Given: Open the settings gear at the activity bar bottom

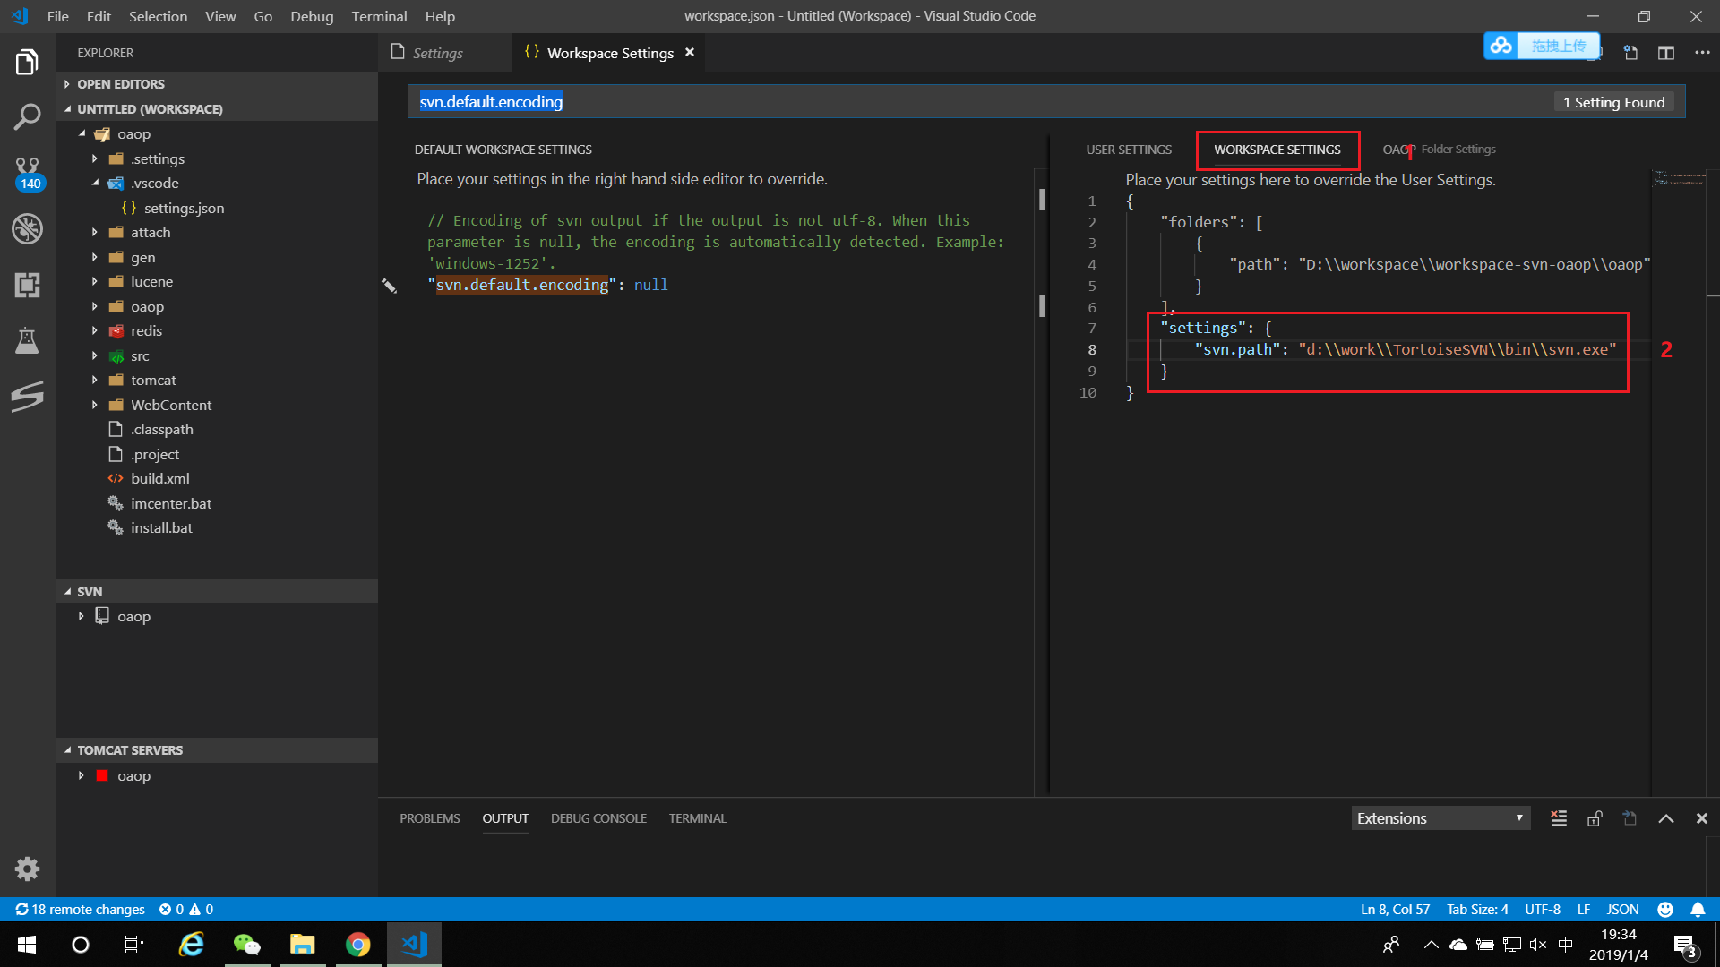Looking at the screenshot, I should [27, 869].
